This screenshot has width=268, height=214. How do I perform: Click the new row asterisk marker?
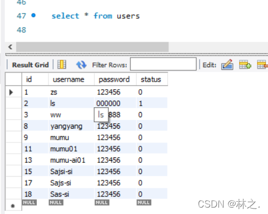coord(13,205)
